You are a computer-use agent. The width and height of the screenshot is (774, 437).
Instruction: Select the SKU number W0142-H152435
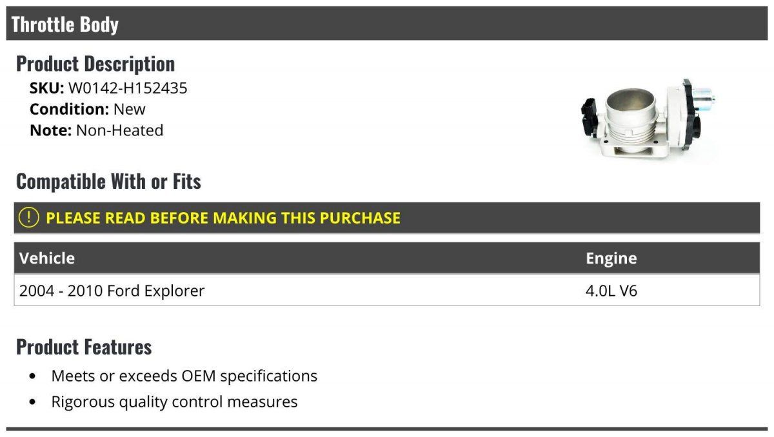tap(128, 88)
